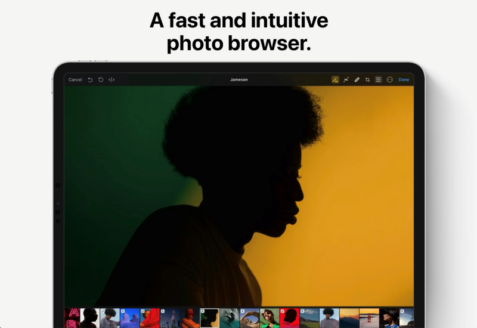This screenshot has width=477, height=328.
Task: Cancel the photo edit
Action: (x=75, y=80)
